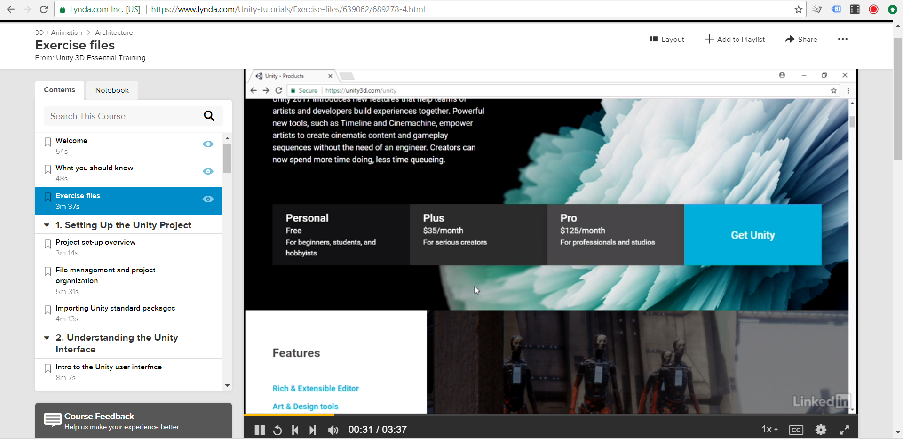Collapse section 1 Setting Up the Unity Project
The image size is (903, 439).
point(47,225)
